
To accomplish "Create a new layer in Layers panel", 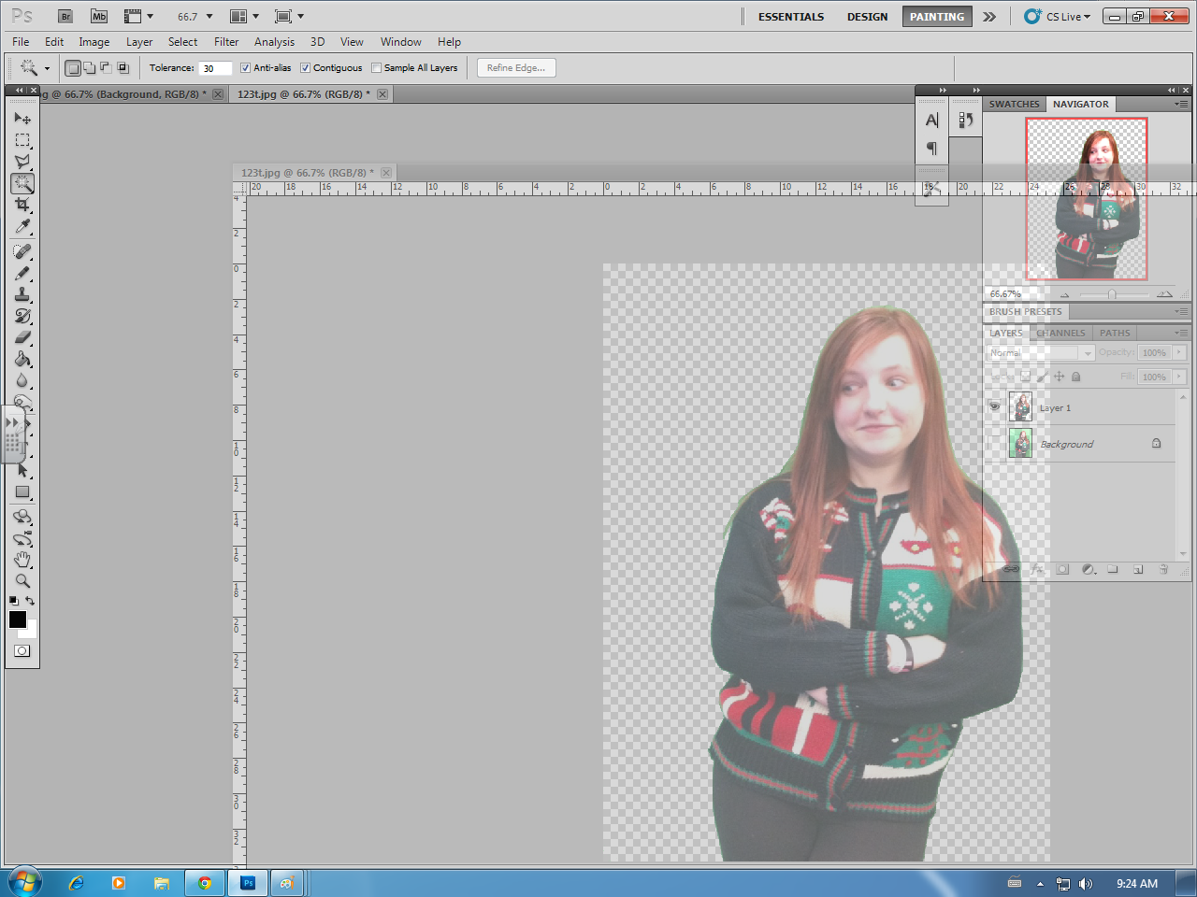I will 1138,569.
